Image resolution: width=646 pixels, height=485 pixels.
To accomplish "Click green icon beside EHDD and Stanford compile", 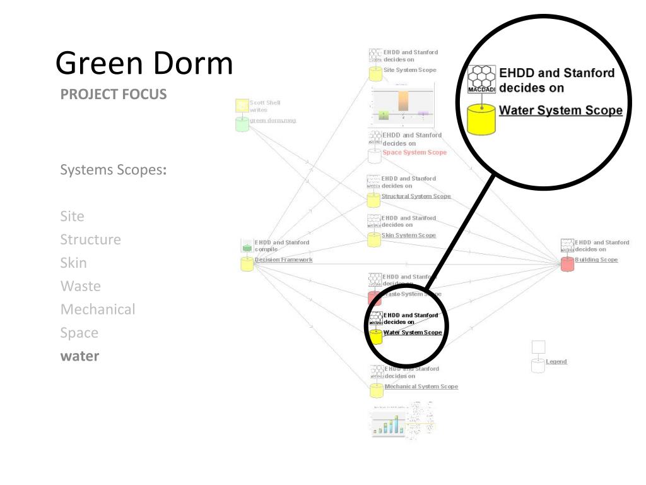I will 247,246.
